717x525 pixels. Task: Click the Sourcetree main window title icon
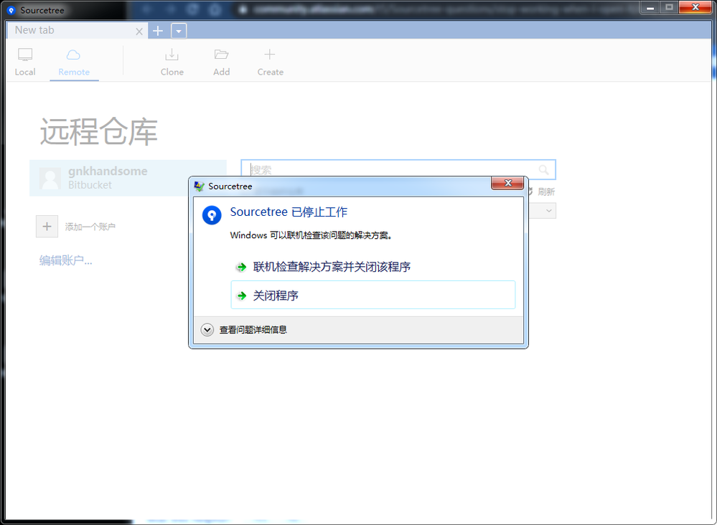pyautogui.click(x=11, y=10)
